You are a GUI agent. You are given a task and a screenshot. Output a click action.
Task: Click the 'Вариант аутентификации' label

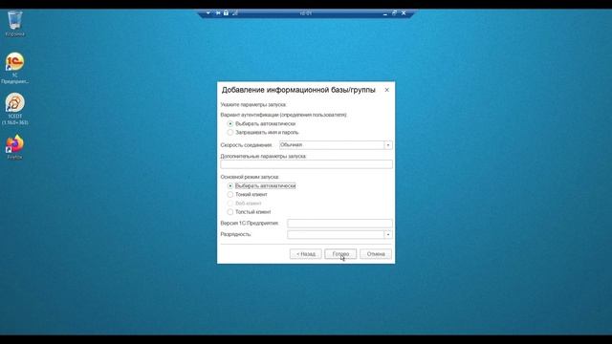(x=284, y=115)
